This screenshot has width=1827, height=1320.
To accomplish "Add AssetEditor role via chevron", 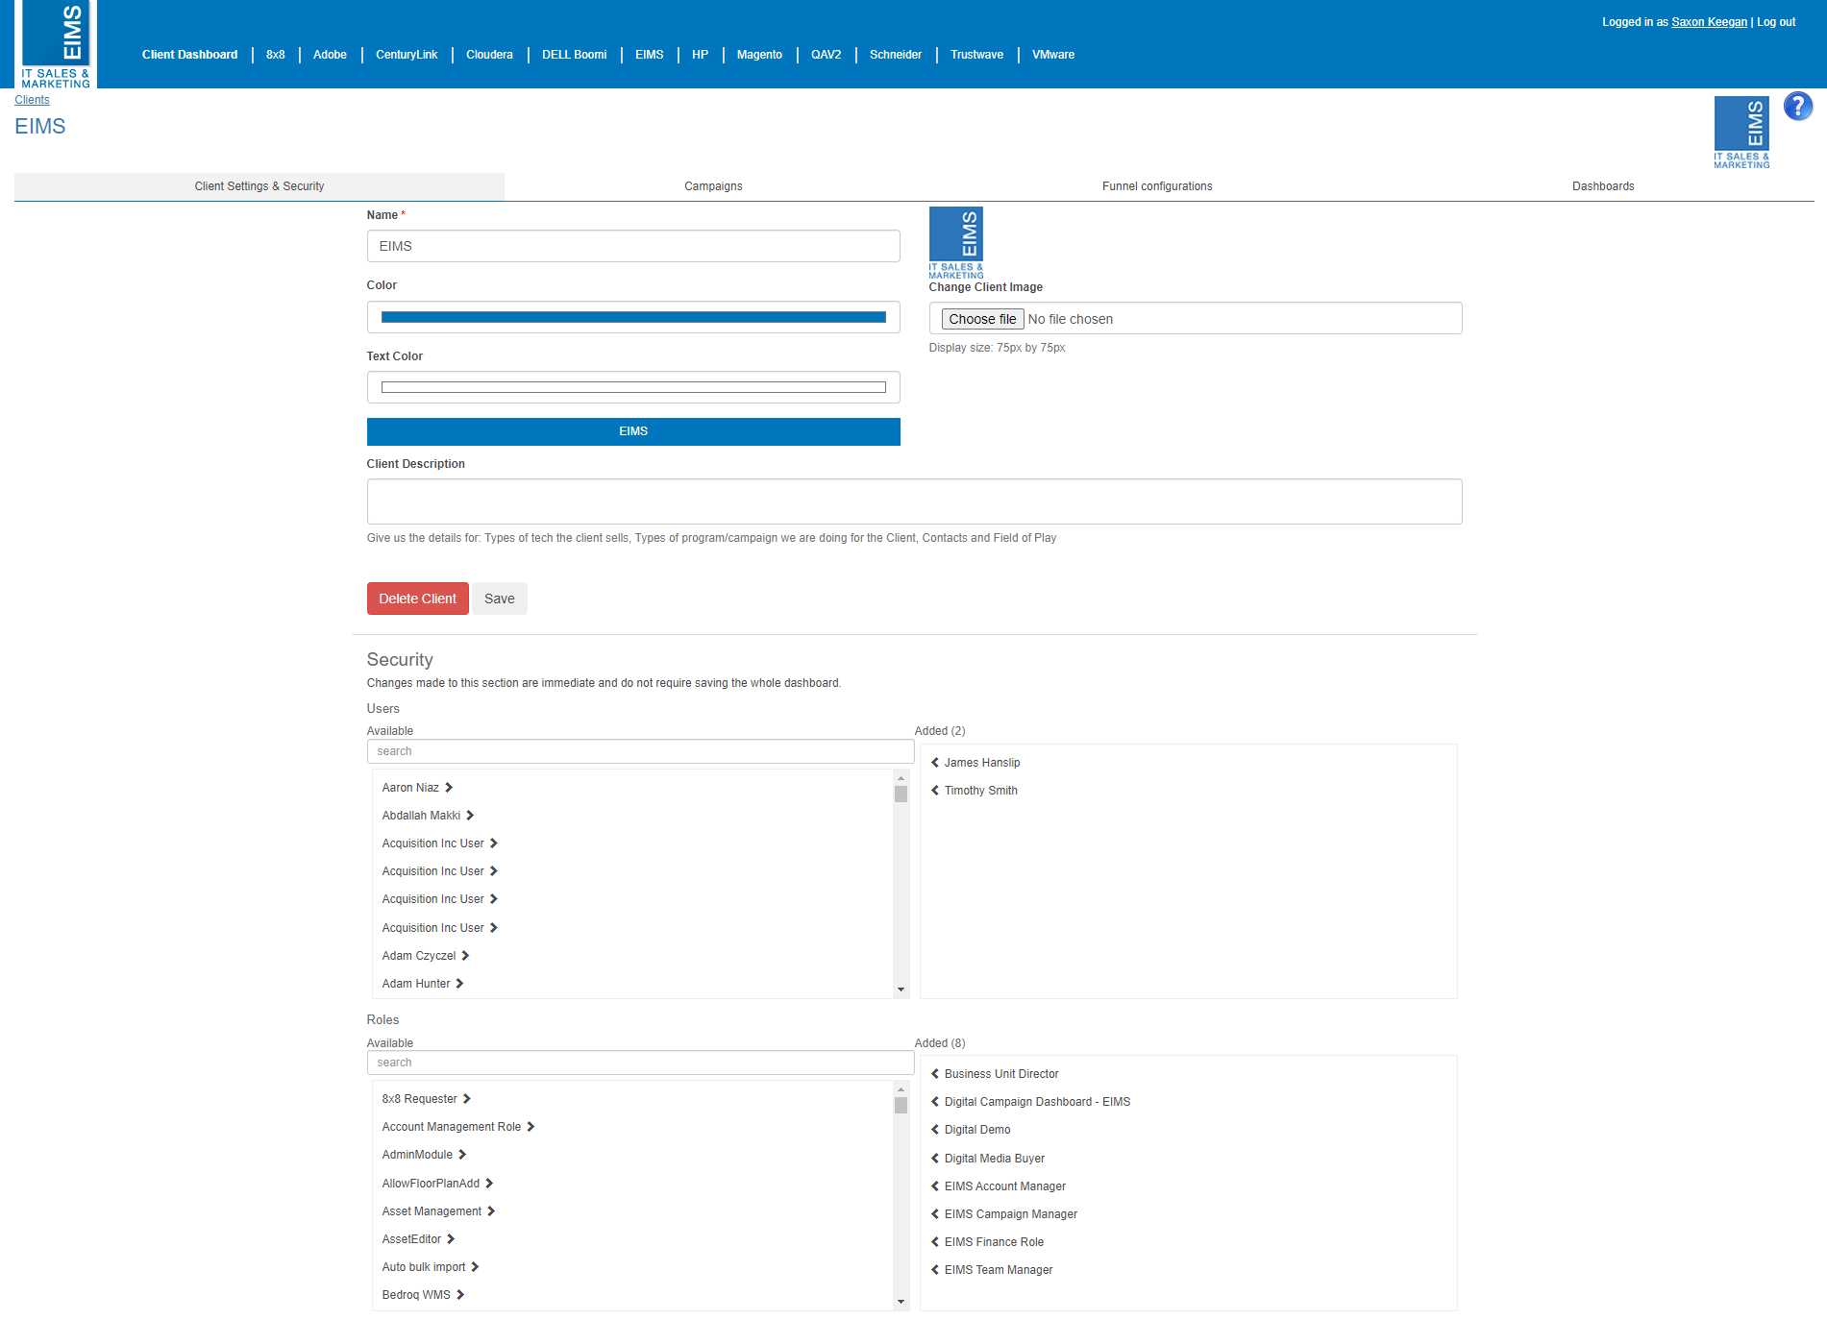I will tap(451, 1239).
